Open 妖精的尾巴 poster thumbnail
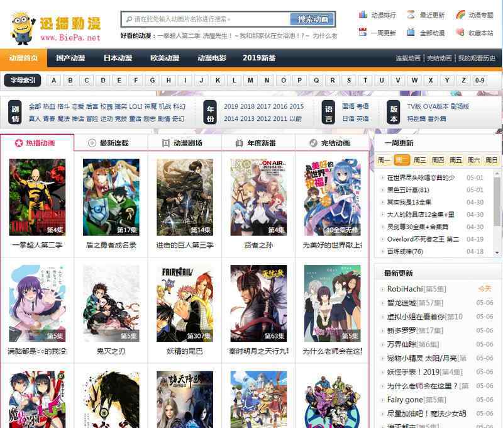 (x=185, y=303)
